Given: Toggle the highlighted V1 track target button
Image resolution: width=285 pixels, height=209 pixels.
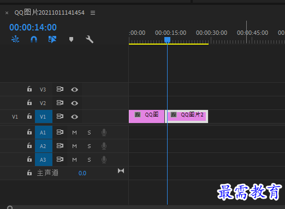Looking at the screenshot, I should click(44, 116).
